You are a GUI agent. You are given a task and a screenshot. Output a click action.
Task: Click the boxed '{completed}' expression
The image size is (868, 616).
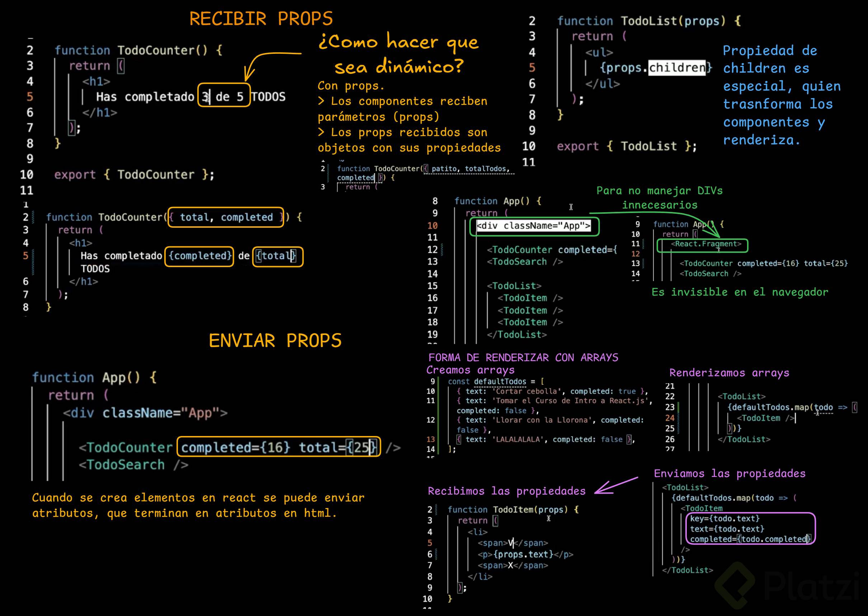(x=199, y=256)
